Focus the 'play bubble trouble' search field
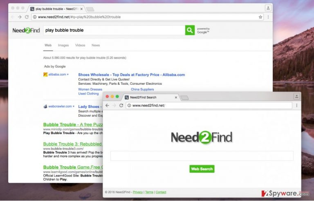The image size is (314, 201). coord(114,30)
